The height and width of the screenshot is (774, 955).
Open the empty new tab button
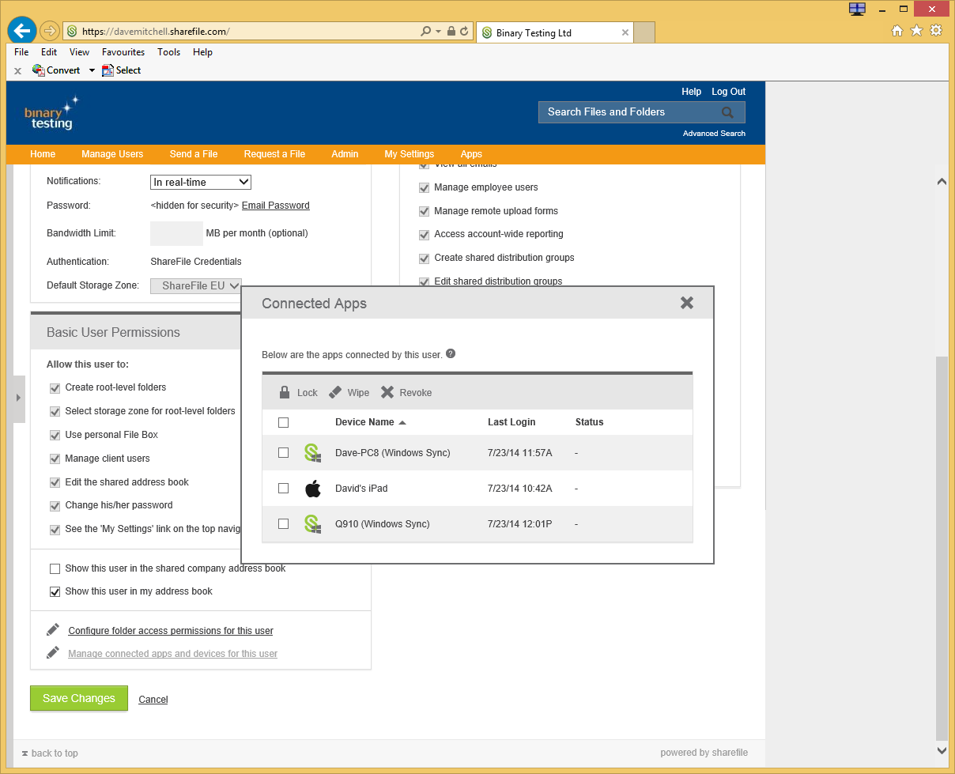pyautogui.click(x=644, y=32)
